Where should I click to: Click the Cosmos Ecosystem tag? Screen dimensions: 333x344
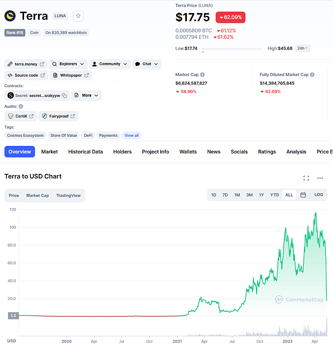25,136
